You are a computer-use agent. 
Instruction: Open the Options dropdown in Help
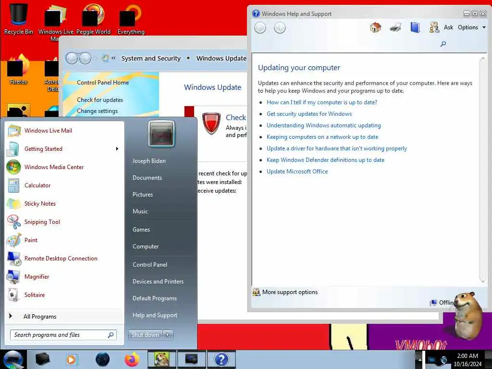[472, 27]
